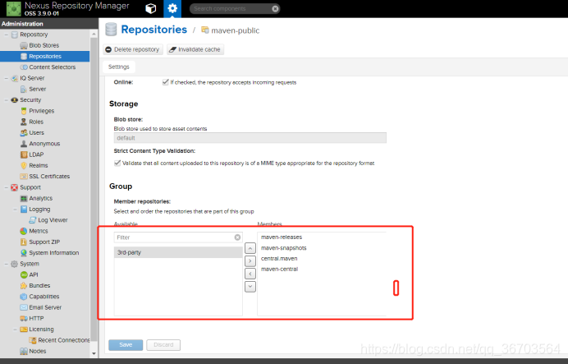Open HTTP truck icon

(24, 318)
